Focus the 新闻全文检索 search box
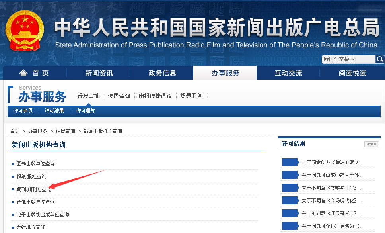385x233 pixels. (x=349, y=59)
